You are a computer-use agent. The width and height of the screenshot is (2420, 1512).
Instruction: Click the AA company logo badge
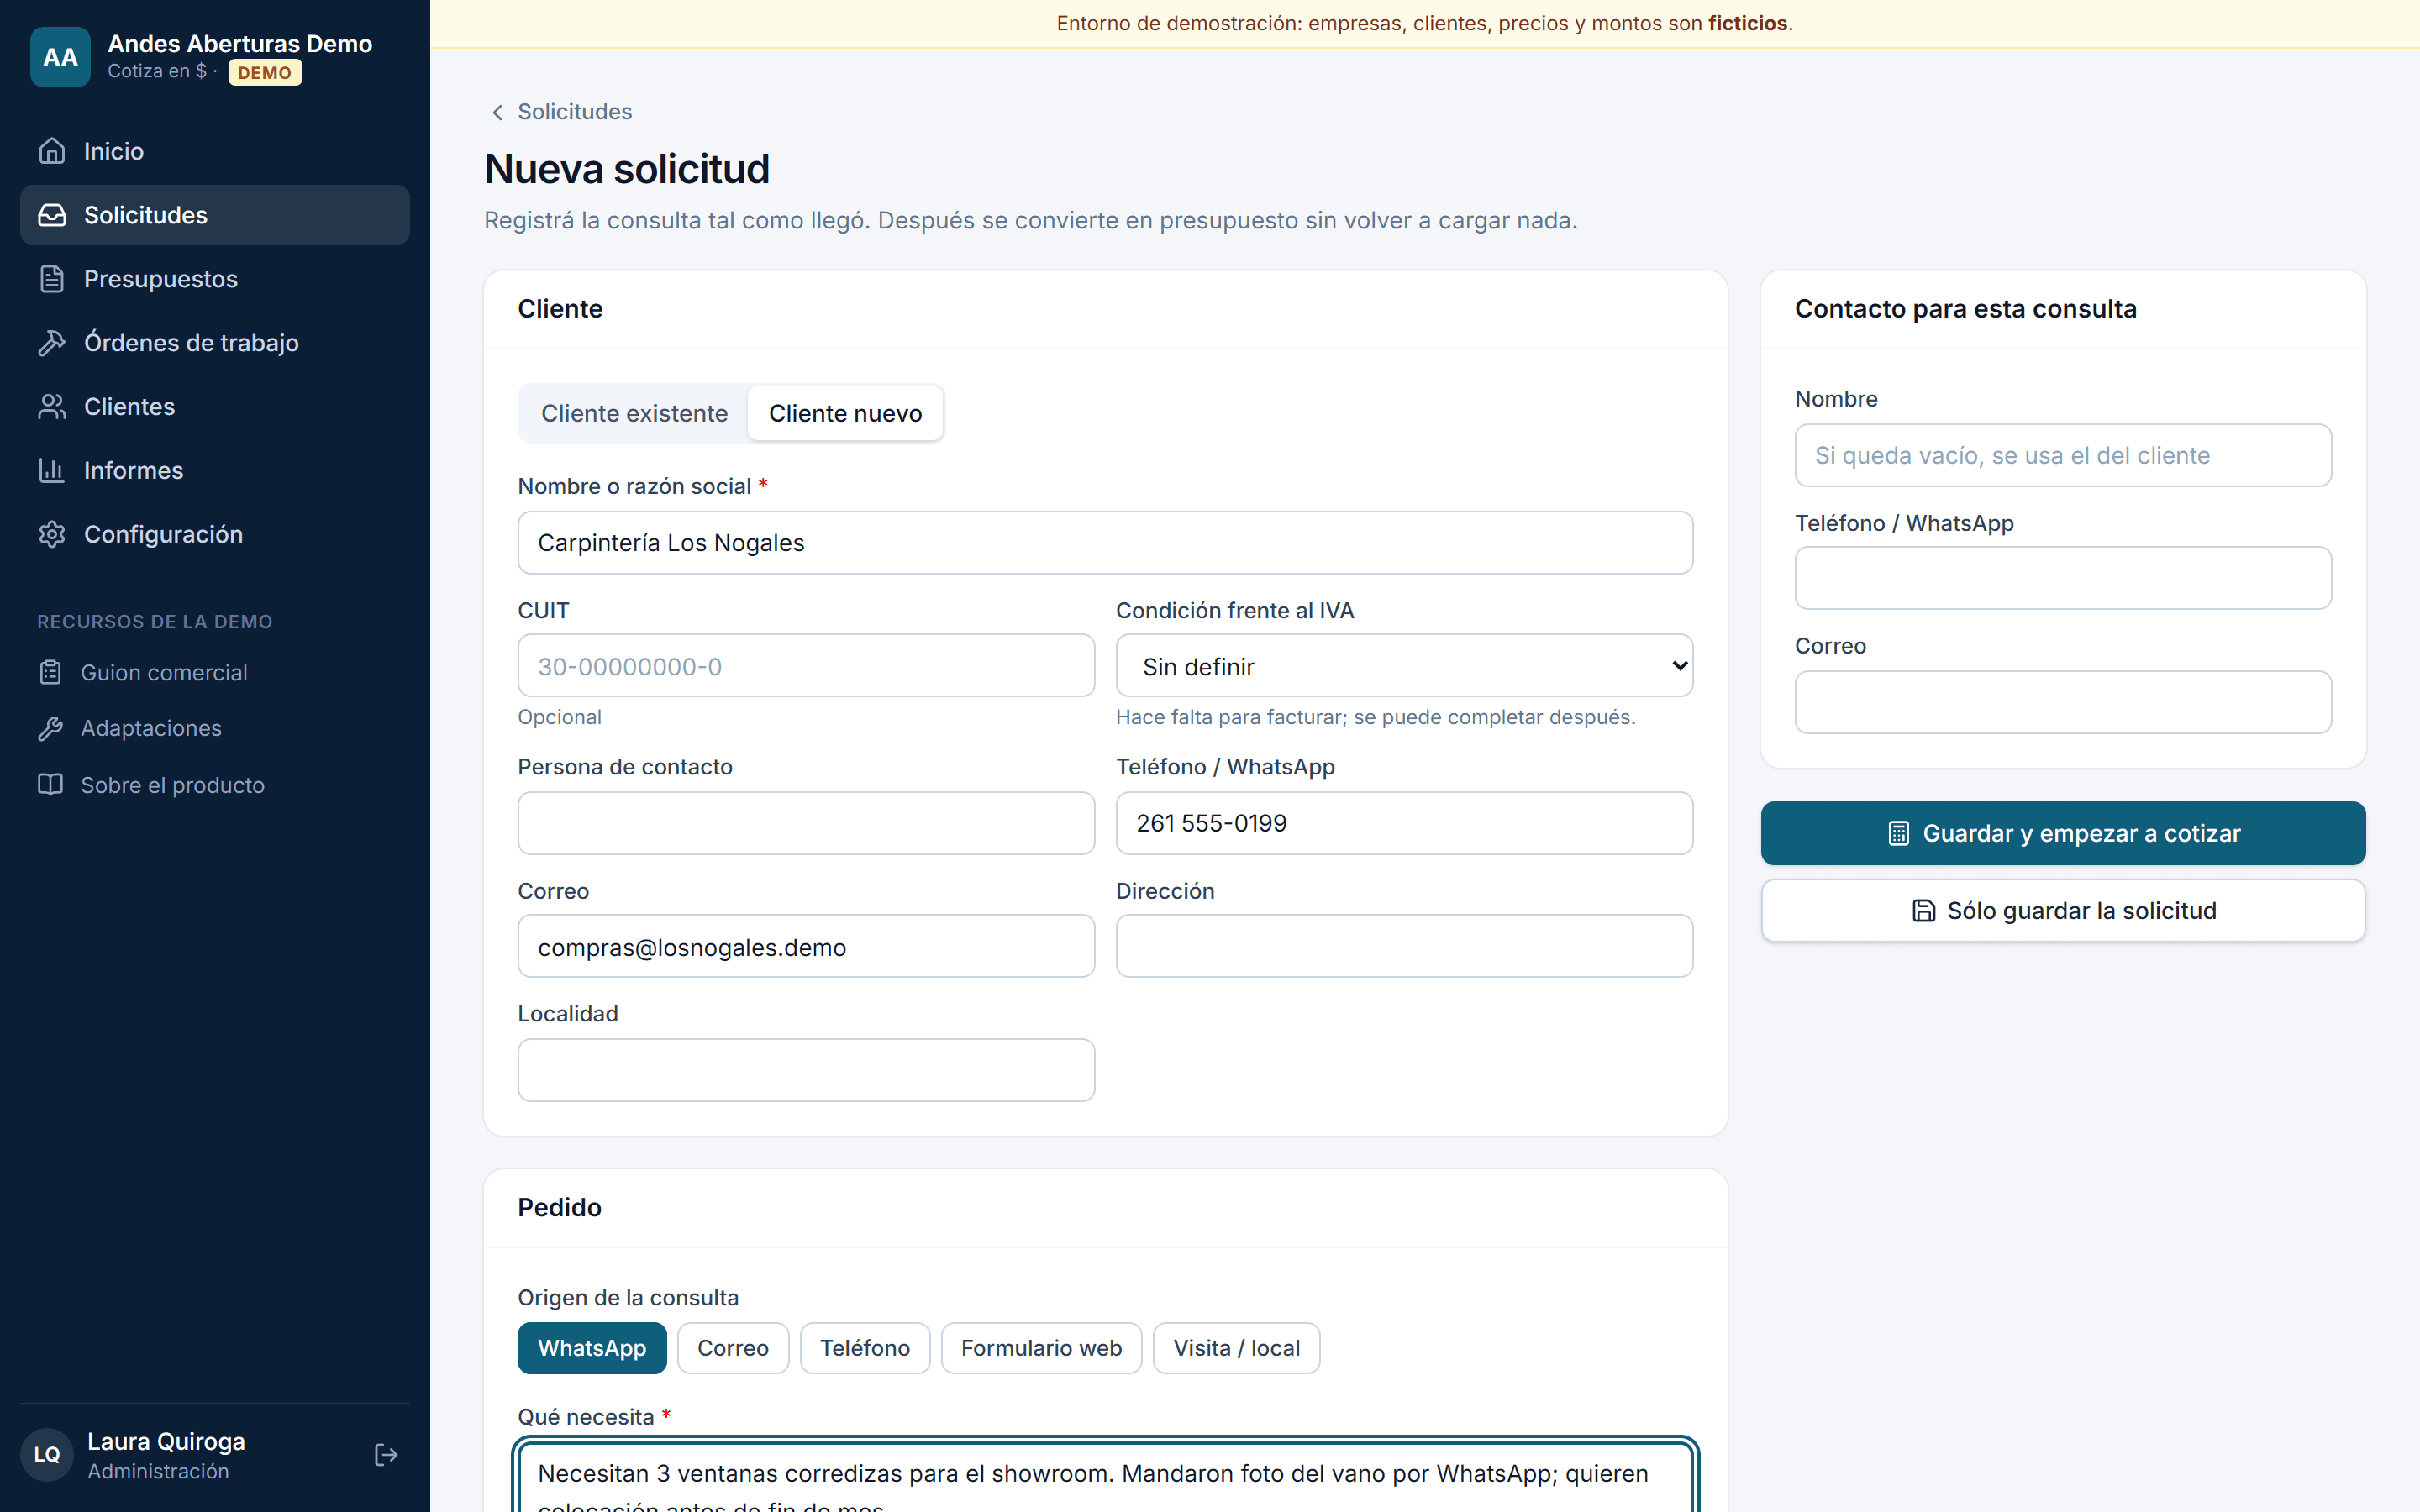click(60, 57)
